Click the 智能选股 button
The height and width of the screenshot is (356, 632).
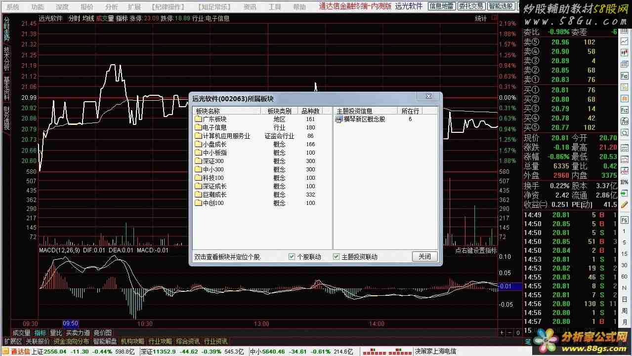coord(500,6)
